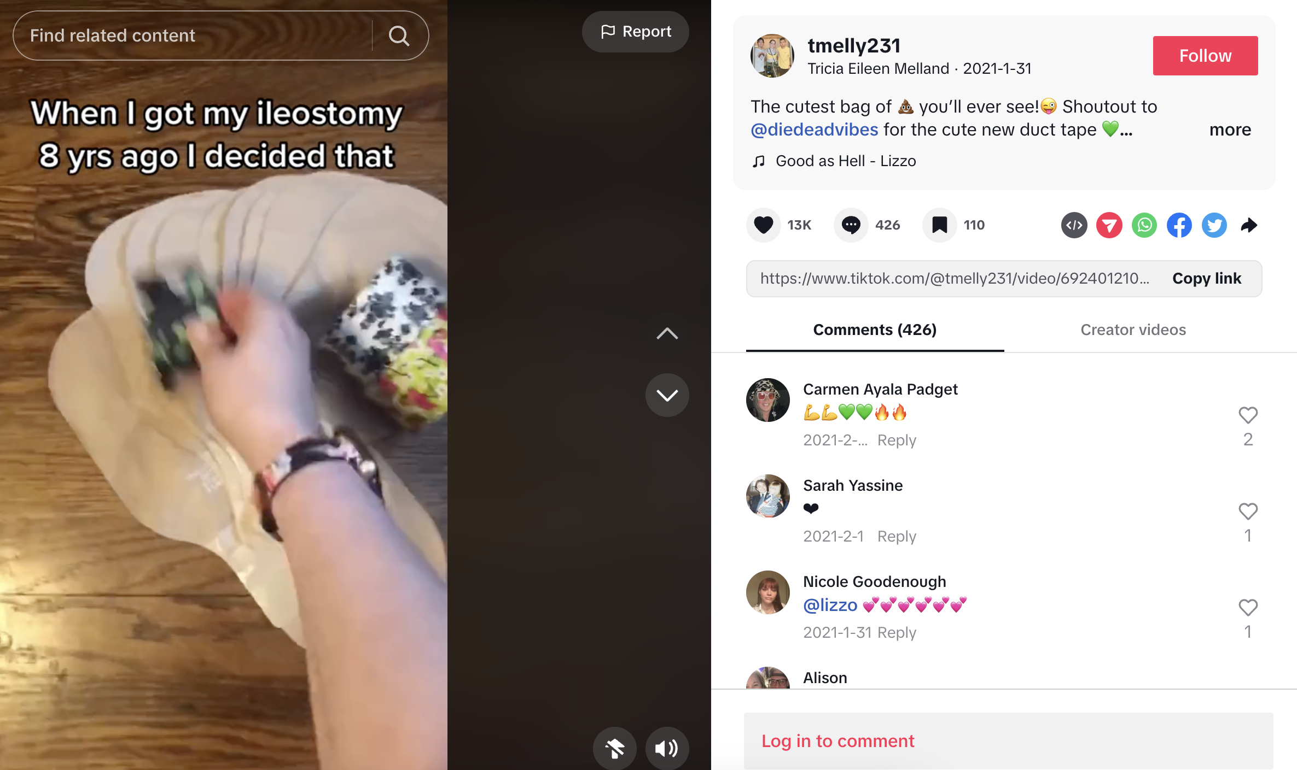Share video to WhatsApp
1297x770 pixels.
pos(1144,225)
